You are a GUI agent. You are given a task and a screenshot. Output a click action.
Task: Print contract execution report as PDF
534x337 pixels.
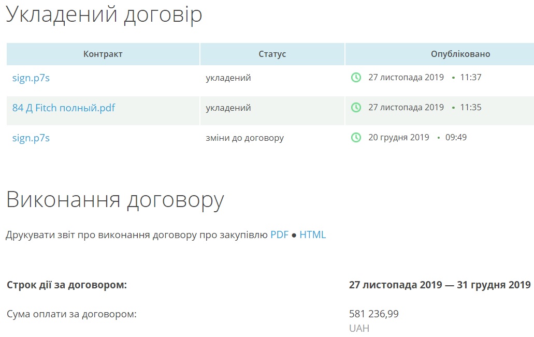279,235
